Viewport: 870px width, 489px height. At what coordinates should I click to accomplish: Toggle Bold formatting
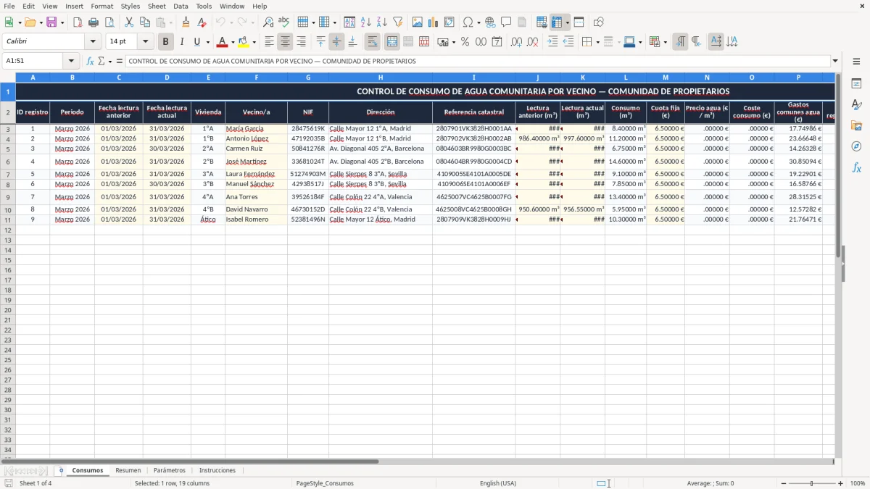(x=166, y=42)
